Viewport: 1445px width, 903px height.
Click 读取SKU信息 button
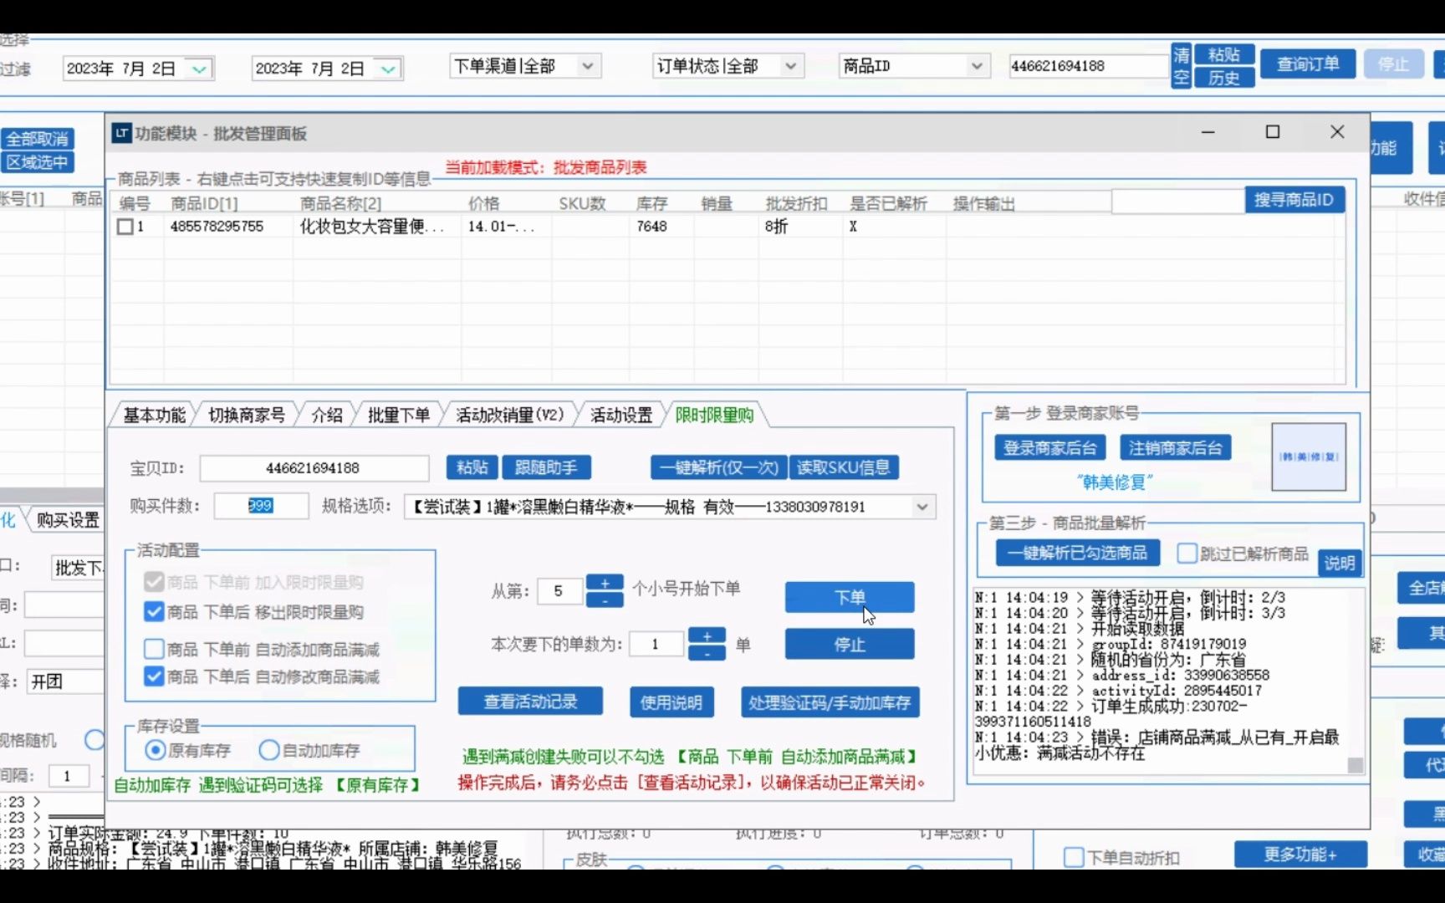tap(844, 467)
